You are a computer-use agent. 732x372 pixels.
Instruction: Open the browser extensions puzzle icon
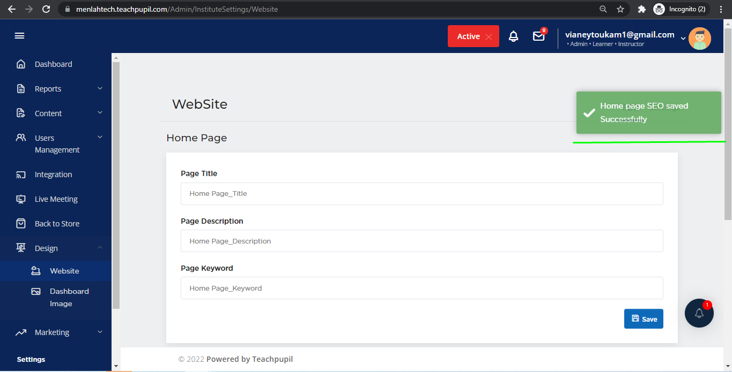point(641,9)
